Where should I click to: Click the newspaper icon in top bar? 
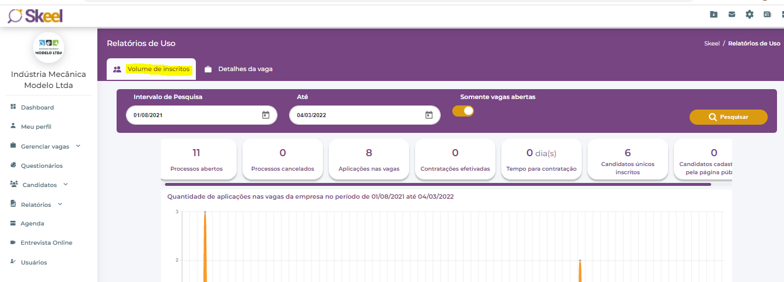point(767,15)
